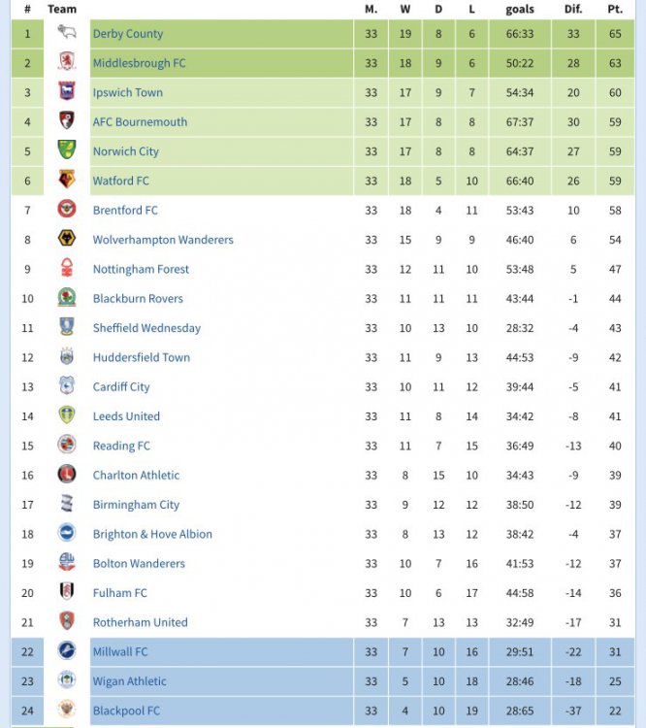Click the Watford FC club crest
646x728 pixels.
pyautogui.click(x=66, y=181)
